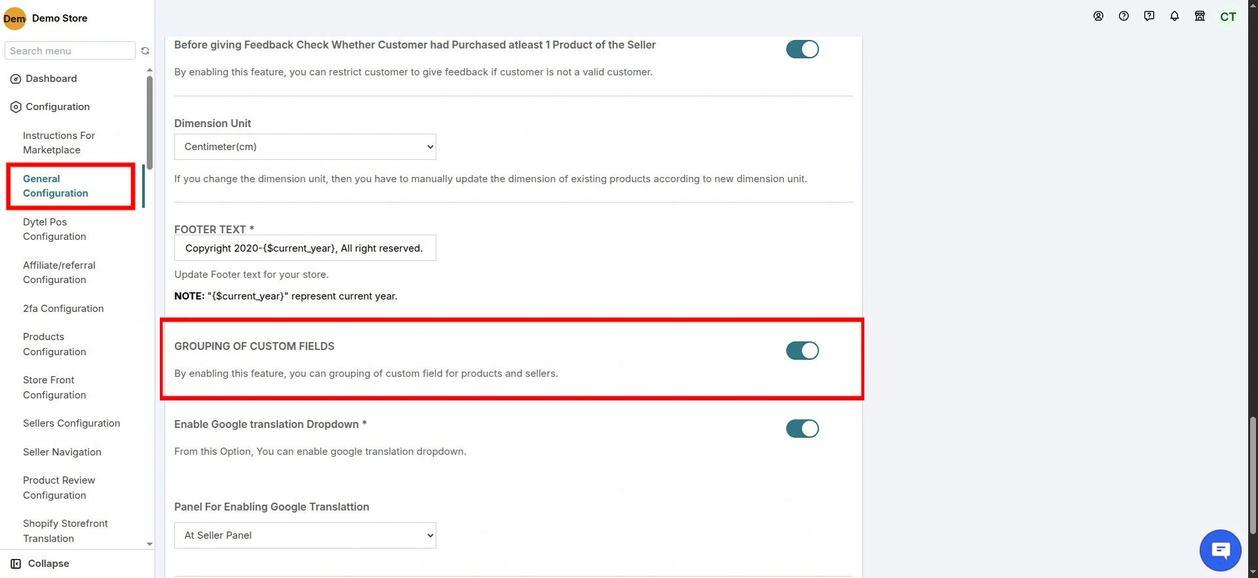Image resolution: width=1258 pixels, height=578 pixels.
Task: Focus the Footer Text input field
Action: click(305, 248)
